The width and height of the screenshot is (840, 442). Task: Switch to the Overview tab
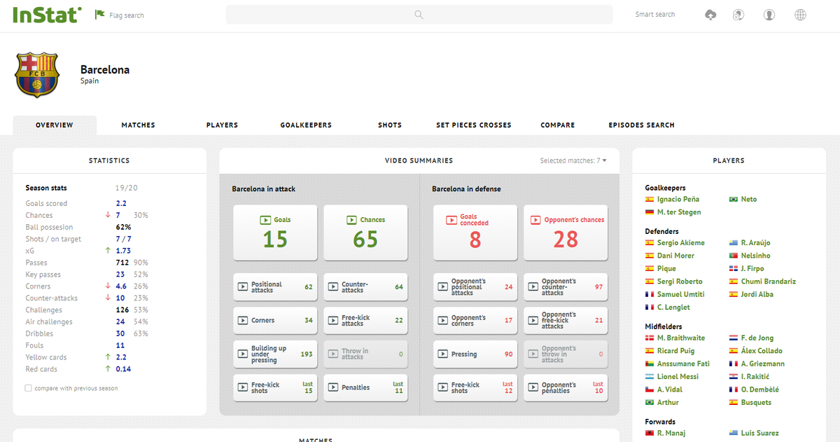click(x=55, y=125)
